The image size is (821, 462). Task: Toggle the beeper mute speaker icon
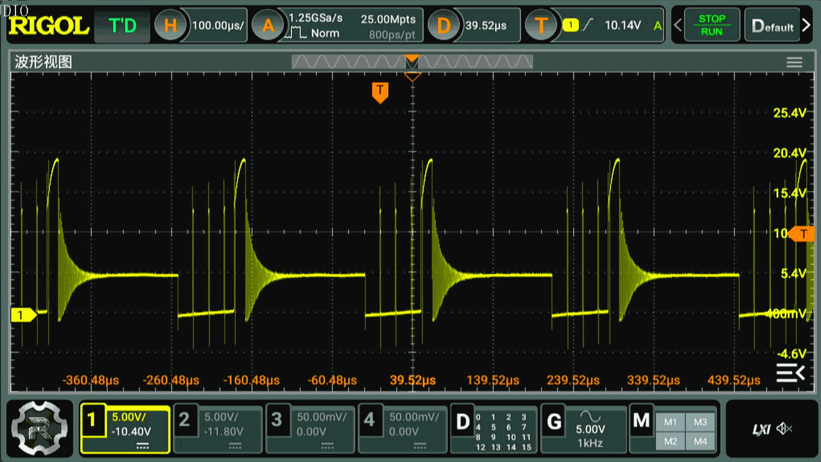click(785, 429)
